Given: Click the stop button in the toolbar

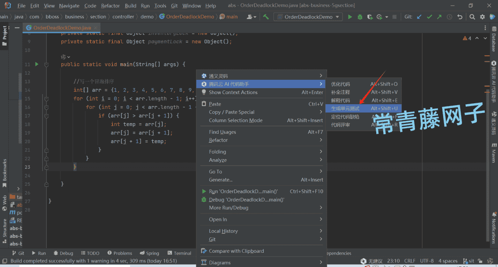Looking at the screenshot, I should (x=394, y=17).
